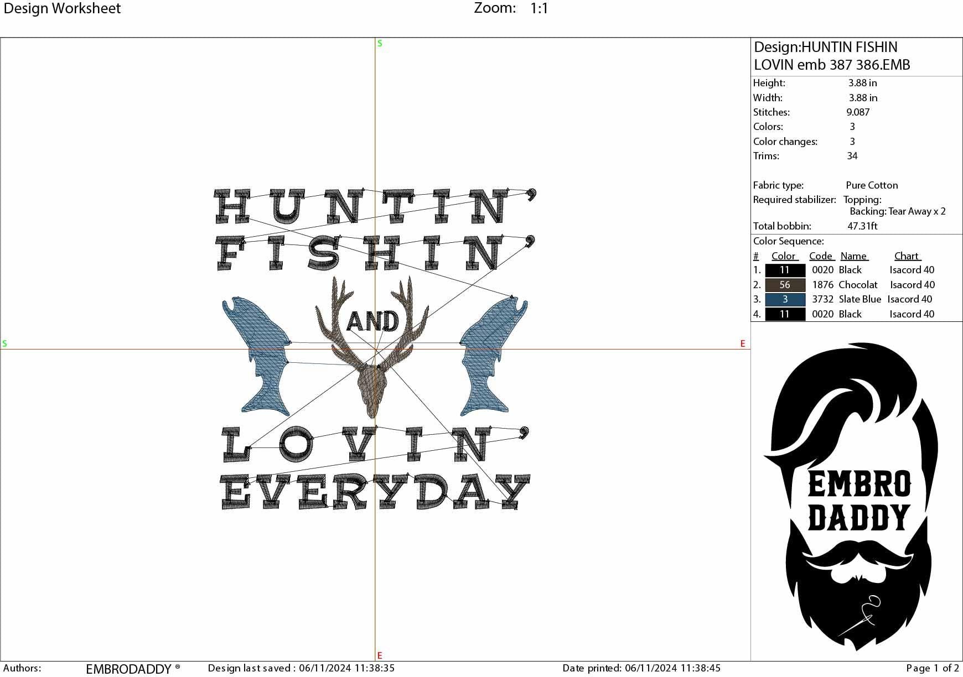Click the green S start marker above the design
Screen dimensions: 963x677
click(379, 42)
